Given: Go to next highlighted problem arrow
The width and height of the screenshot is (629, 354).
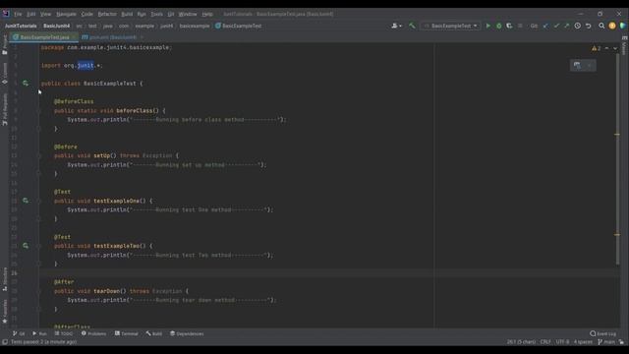Looking at the screenshot, I should (615, 48).
